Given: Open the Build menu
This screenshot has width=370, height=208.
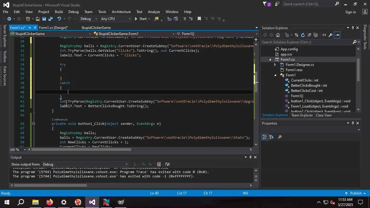Looking at the screenshot, I should 59,12.
